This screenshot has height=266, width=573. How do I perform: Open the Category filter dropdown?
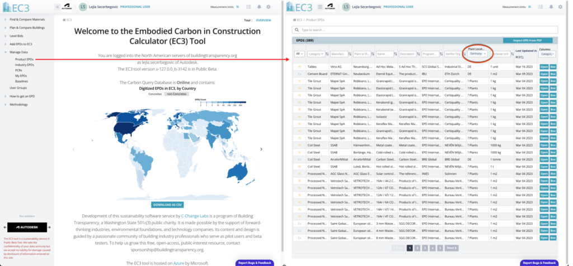316,54
